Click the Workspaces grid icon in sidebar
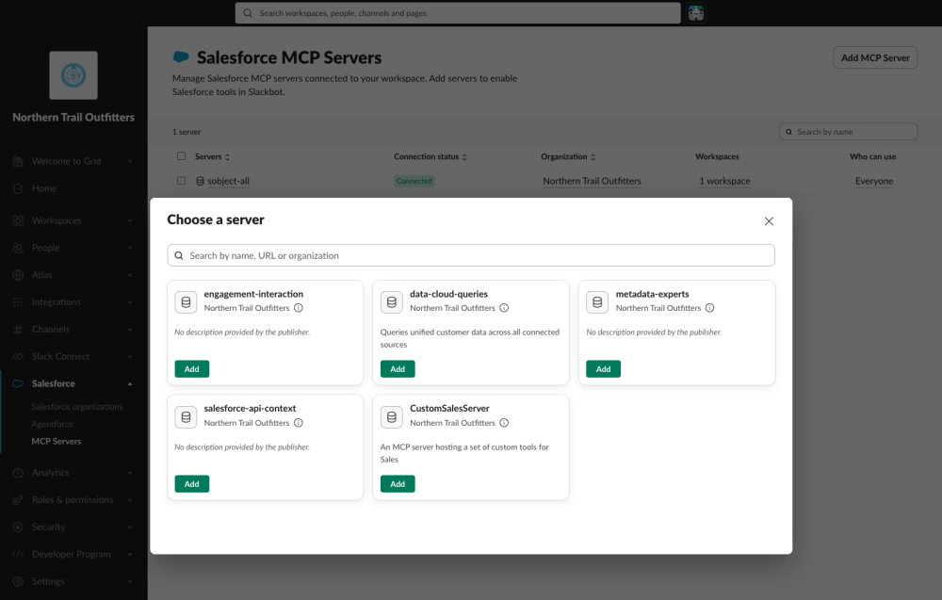This screenshot has height=600, width=942. coord(18,220)
